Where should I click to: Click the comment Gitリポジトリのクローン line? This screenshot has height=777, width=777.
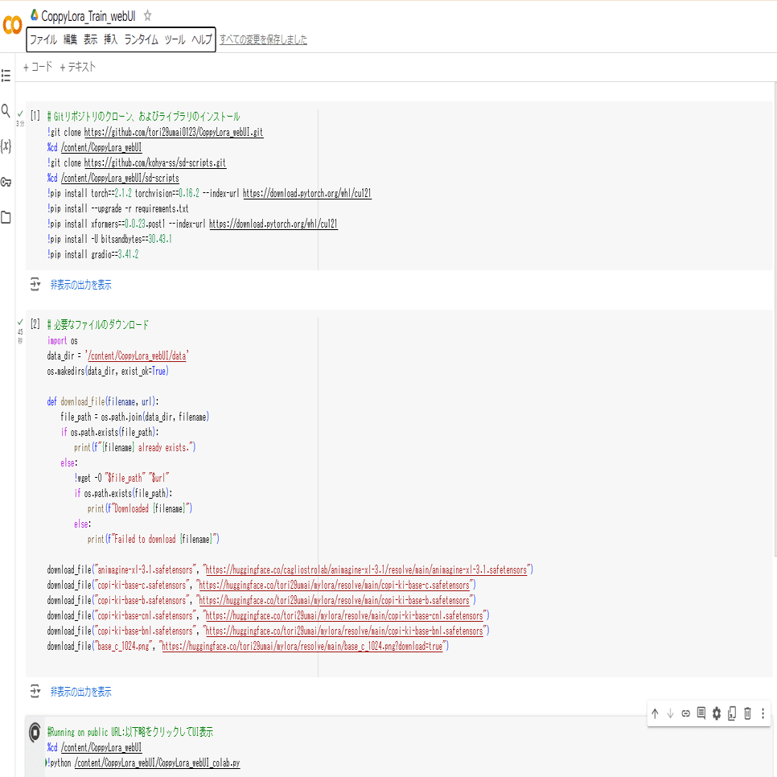pyautogui.click(x=144, y=117)
